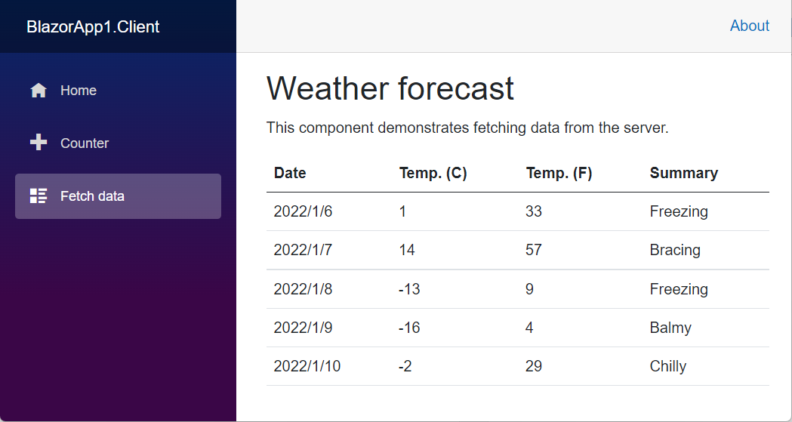Click the 57 Fahrenheit value

[x=533, y=250]
